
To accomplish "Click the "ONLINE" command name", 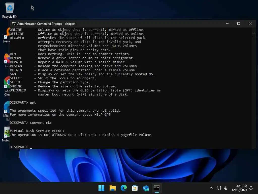I will 16,30.
